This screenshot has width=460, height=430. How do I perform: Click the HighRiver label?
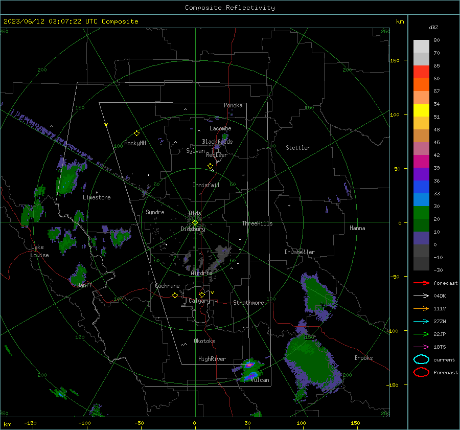click(x=212, y=359)
